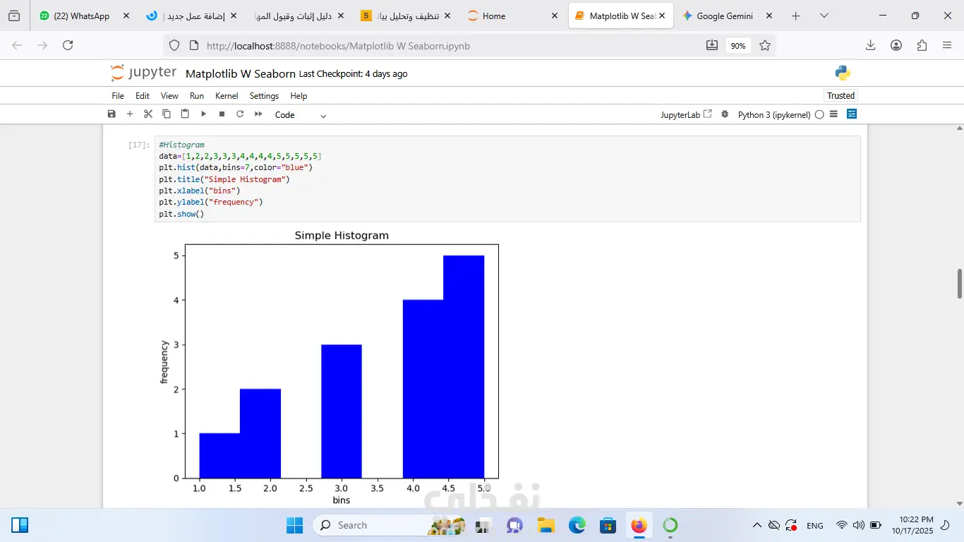
Task: Open the Firefox View icon left of the tabs
Action: coord(14,16)
